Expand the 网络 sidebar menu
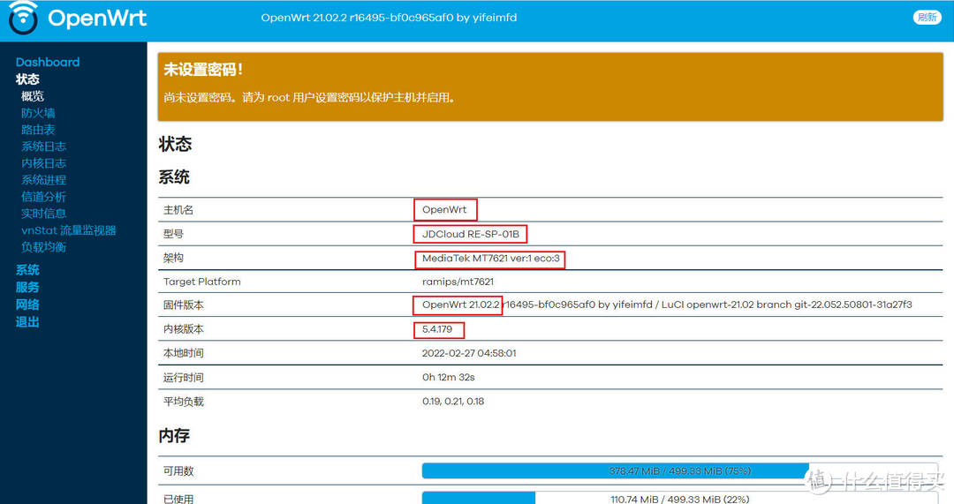Image resolution: width=954 pixels, height=504 pixels. coord(27,305)
